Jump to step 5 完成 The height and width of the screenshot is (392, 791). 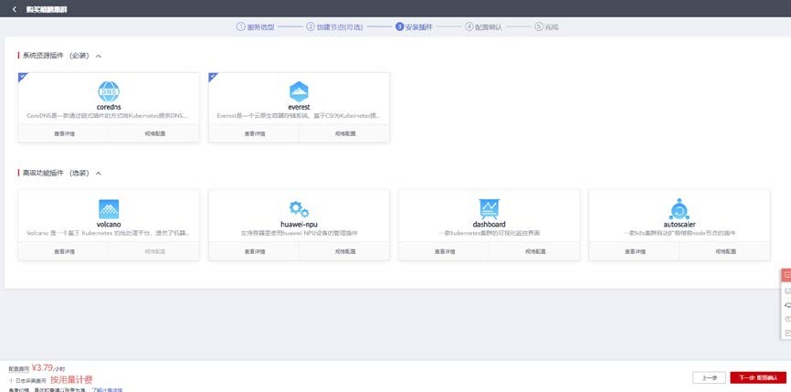pos(546,27)
